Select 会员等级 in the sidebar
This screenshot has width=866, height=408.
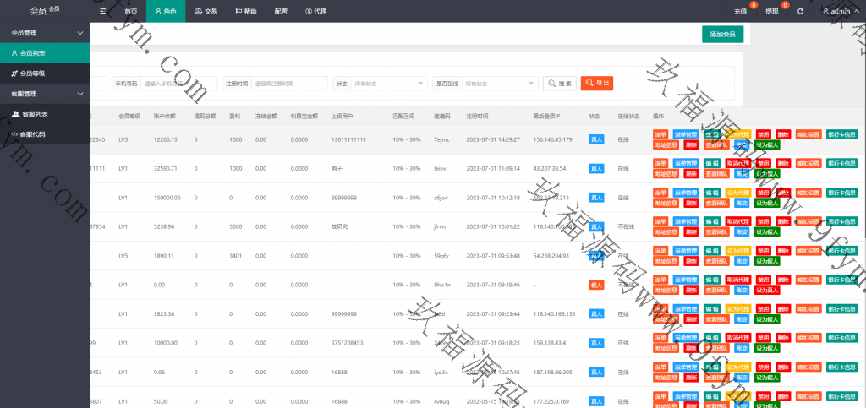click(x=32, y=73)
